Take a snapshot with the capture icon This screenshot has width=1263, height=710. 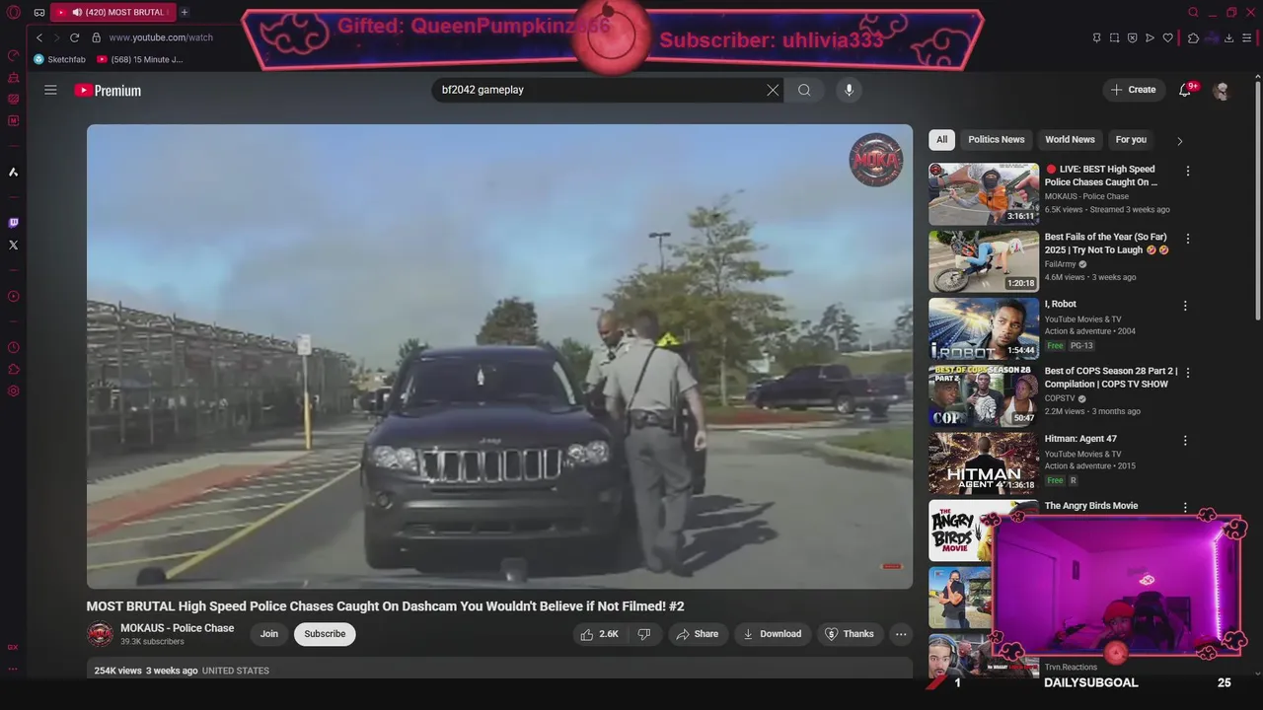1114,37
